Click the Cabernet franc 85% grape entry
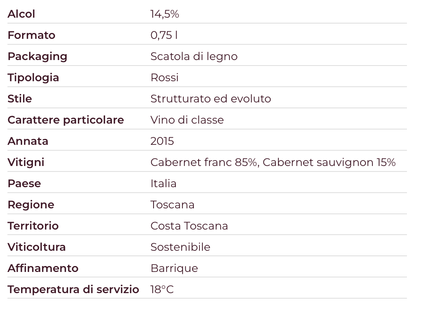Image resolution: width=423 pixels, height=310 pixels. tap(203, 162)
